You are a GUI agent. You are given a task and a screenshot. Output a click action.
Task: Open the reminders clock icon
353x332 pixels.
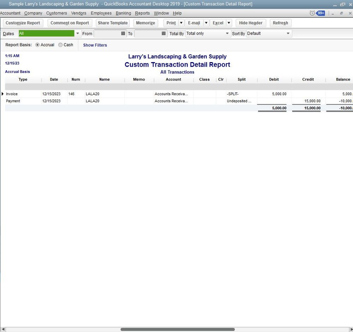[x=312, y=13]
